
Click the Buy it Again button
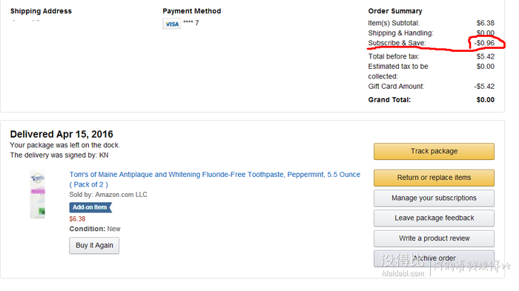pos(94,245)
